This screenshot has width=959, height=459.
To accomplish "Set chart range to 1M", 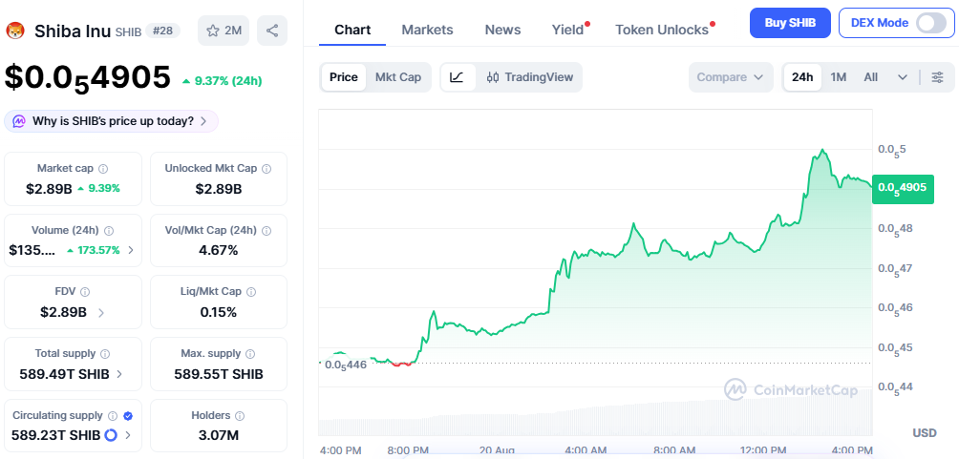I will pyautogui.click(x=838, y=77).
